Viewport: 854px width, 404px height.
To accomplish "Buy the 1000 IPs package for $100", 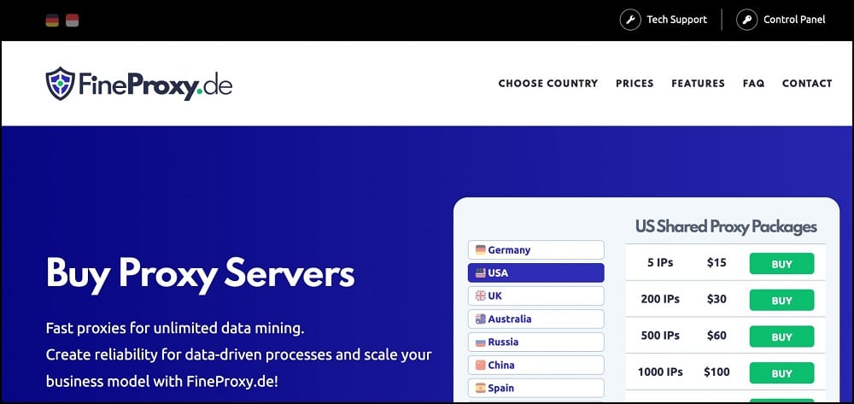I will [x=781, y=373].
